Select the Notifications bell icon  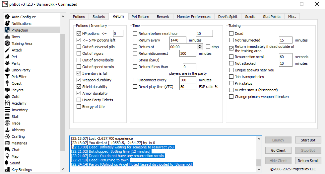pos(7,24)
